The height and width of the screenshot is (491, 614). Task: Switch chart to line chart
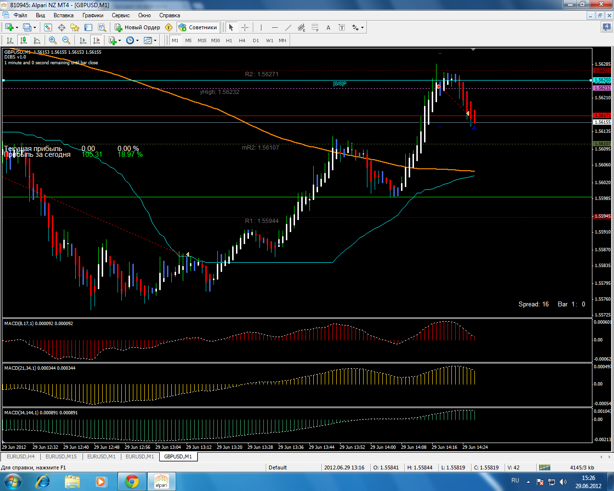point(36,40)
